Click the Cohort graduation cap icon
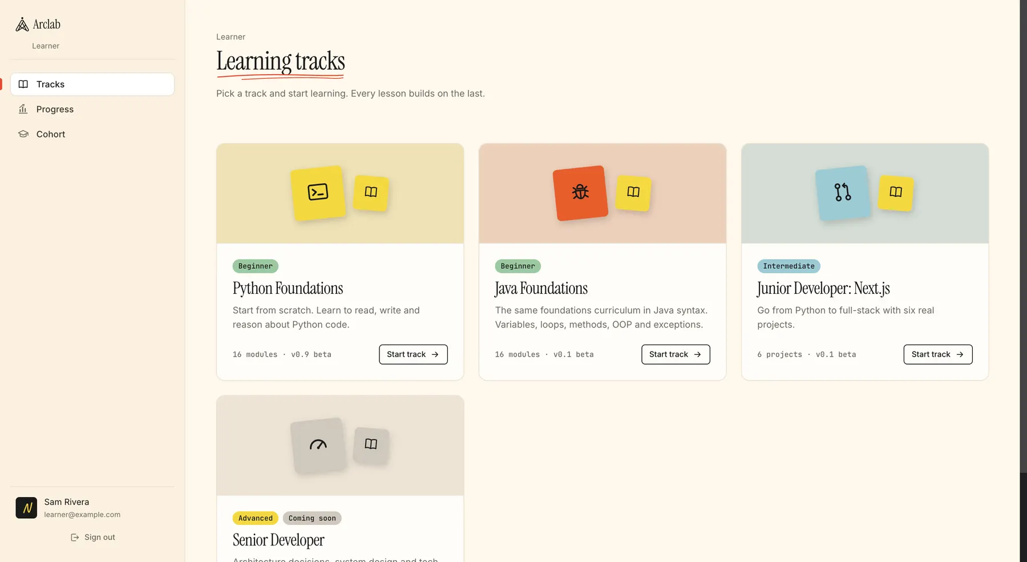 (23, 134)
